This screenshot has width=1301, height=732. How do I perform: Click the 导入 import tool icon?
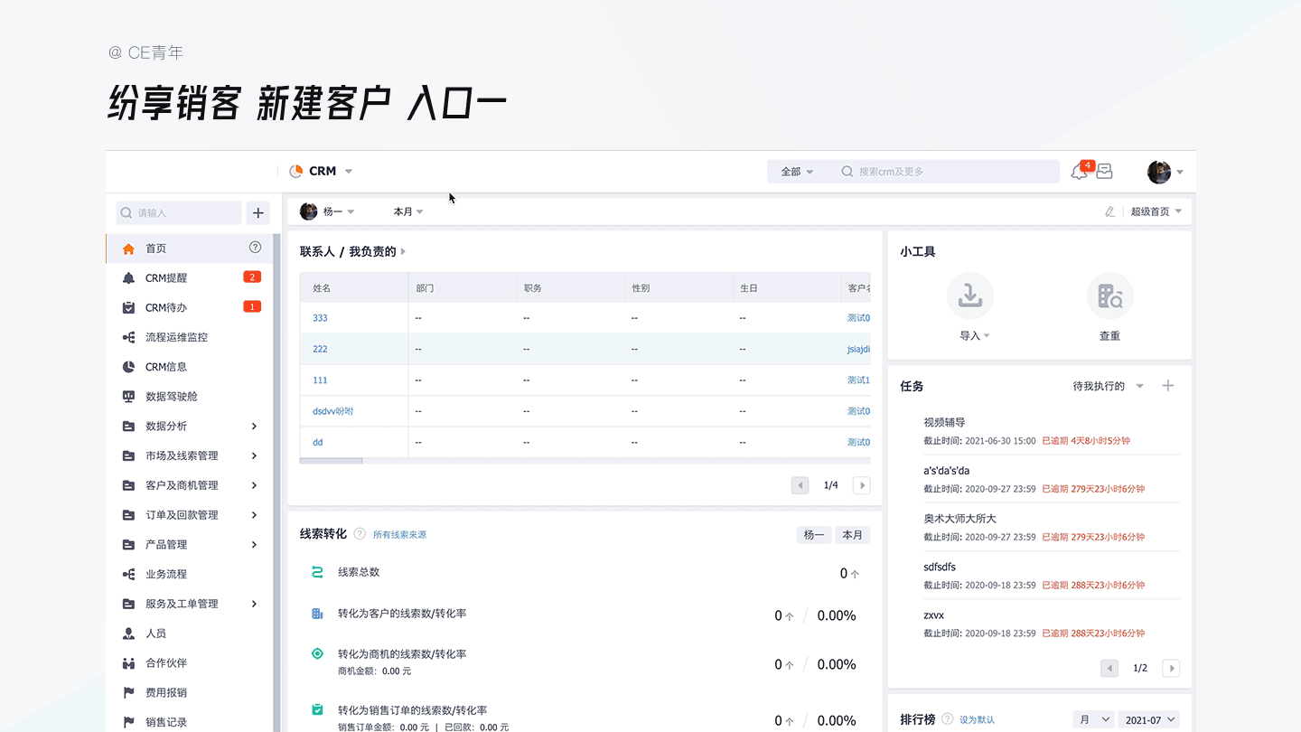[x=969, y=296]
